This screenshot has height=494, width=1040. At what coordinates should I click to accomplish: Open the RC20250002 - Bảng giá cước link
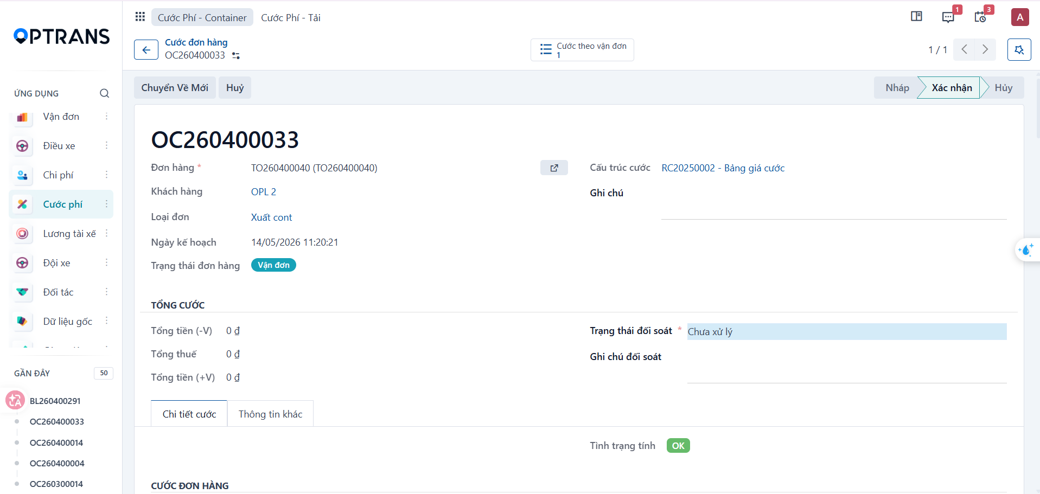click(723, 168)
